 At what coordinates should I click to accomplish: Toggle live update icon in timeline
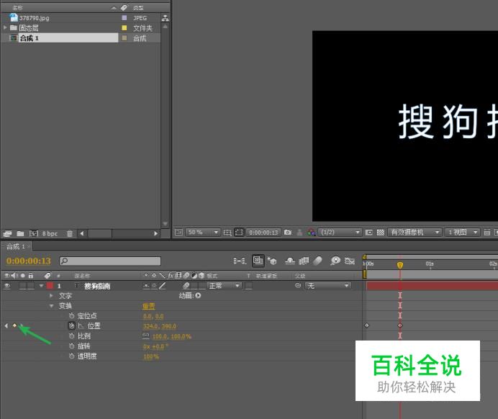(x=258, y=261)
